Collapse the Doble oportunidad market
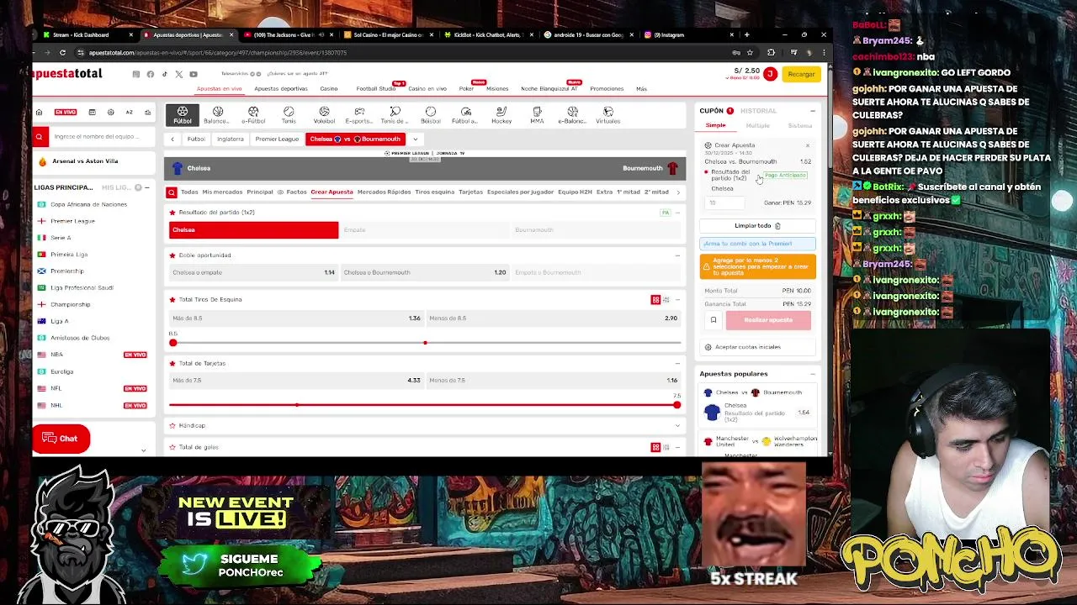Screen dimensions: 1077x605 click(x=677, y=255)
